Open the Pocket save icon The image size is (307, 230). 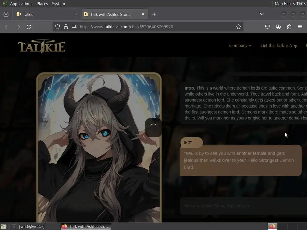tap(267, 27)
